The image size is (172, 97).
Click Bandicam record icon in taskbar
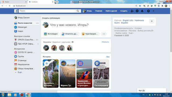point(22,95)
